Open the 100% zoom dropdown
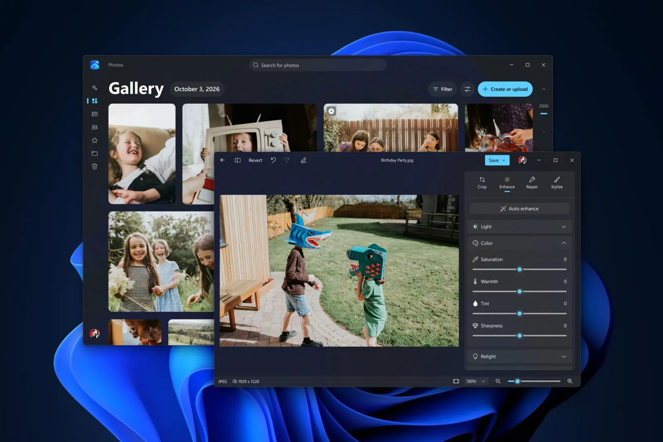This screenshot has width=663, height=442. pyautogui.click(x=476, y=381)
